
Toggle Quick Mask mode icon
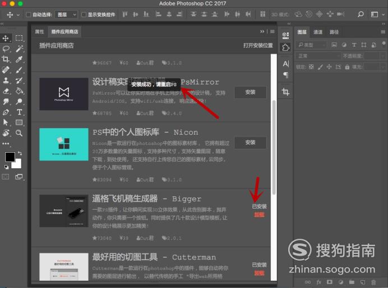[x=6, y=177]
